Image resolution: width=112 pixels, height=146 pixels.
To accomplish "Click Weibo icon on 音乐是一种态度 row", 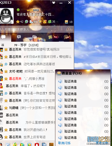I will point(6,93).
